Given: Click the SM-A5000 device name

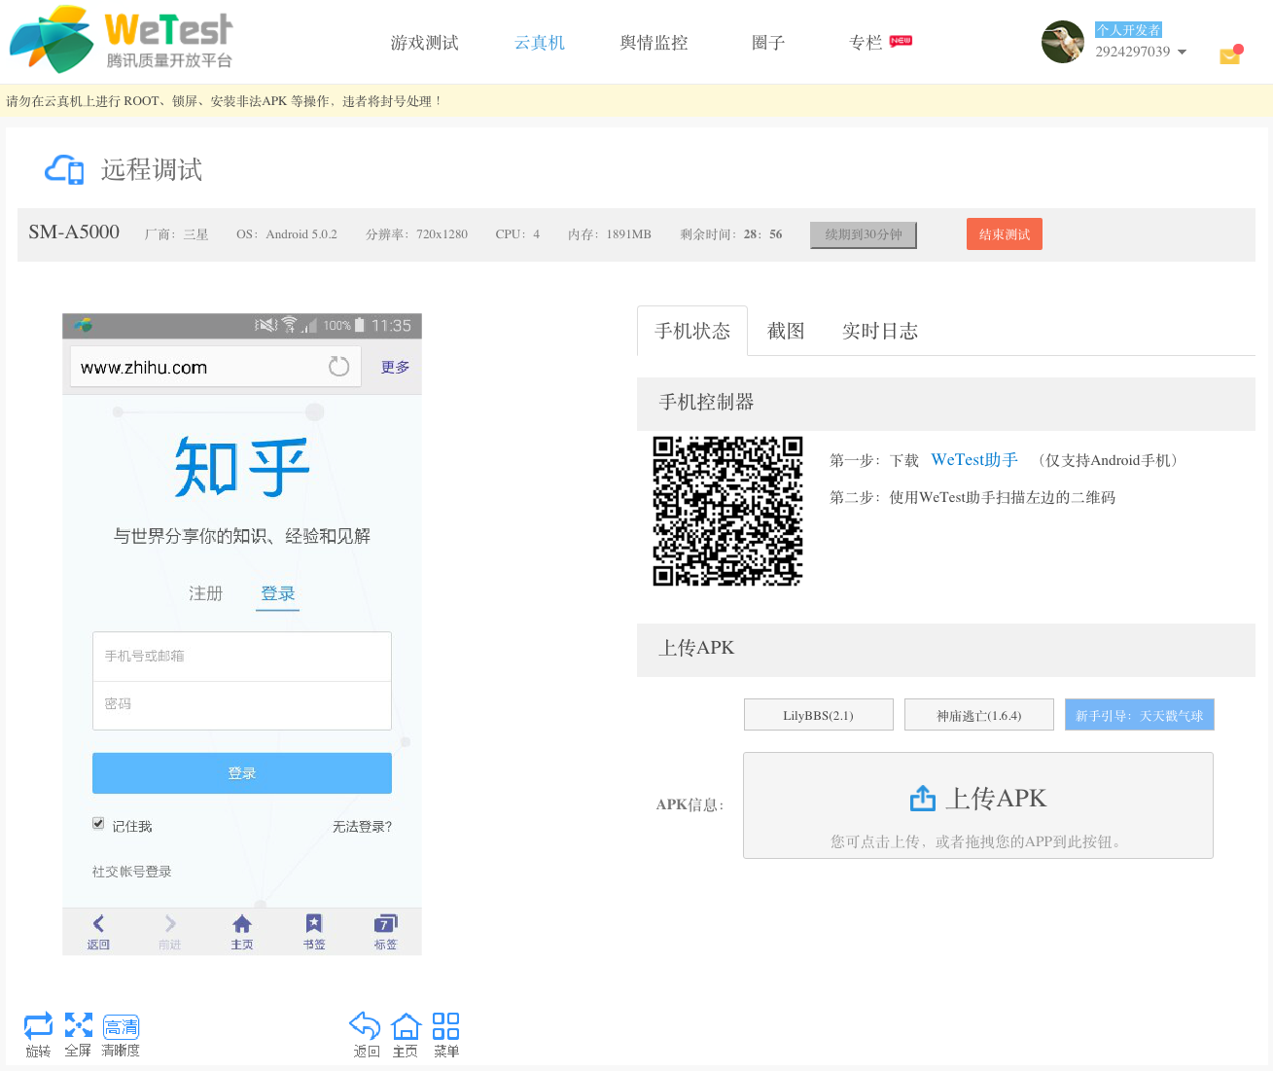Looking at the screenshot, I should [74, 232].
